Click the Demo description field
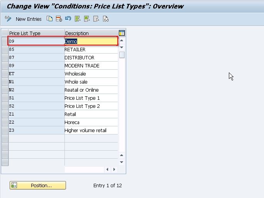264x198 pixels. click(91, 41)
